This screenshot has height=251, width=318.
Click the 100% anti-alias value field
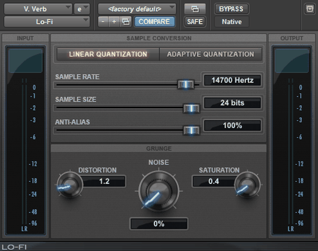click(x=232, y=126)
